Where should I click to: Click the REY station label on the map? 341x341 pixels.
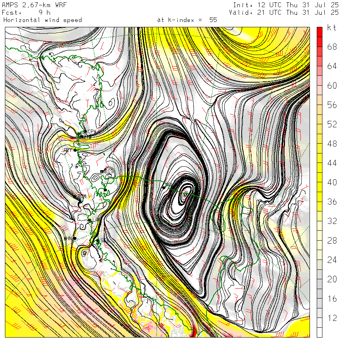(x=68, y=150)
